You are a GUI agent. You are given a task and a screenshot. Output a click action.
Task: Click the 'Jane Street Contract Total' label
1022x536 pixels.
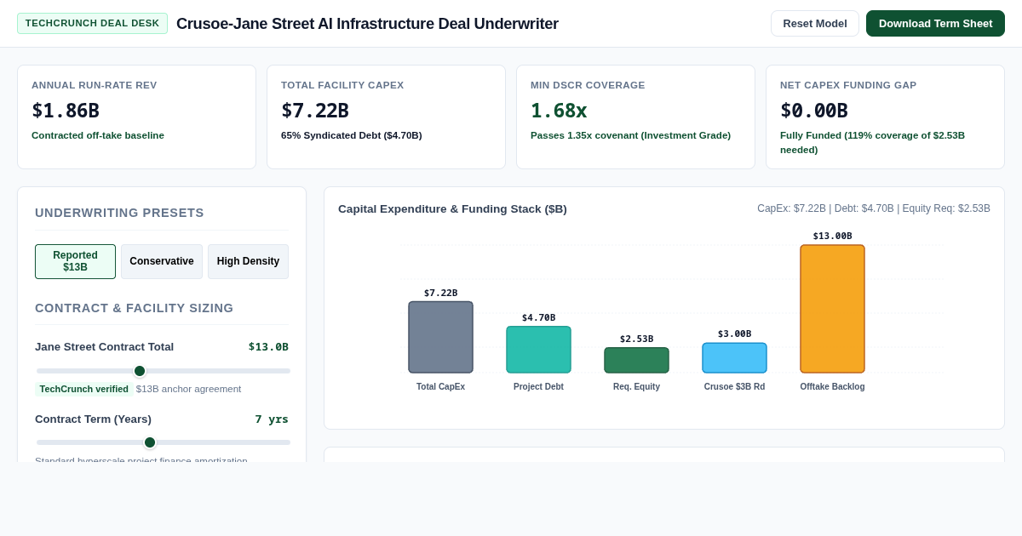(104, 346)
